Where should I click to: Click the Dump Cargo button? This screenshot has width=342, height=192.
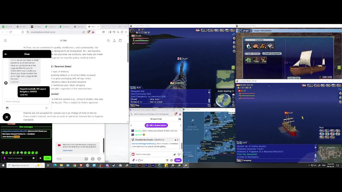294,78
